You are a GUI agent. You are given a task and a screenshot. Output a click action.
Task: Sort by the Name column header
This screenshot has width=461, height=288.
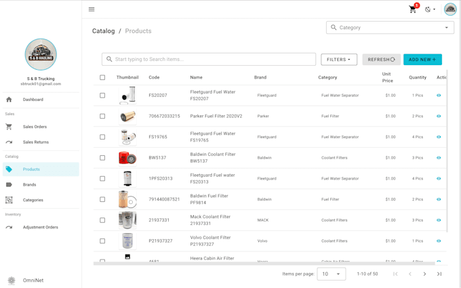click(x=196, y=77)
